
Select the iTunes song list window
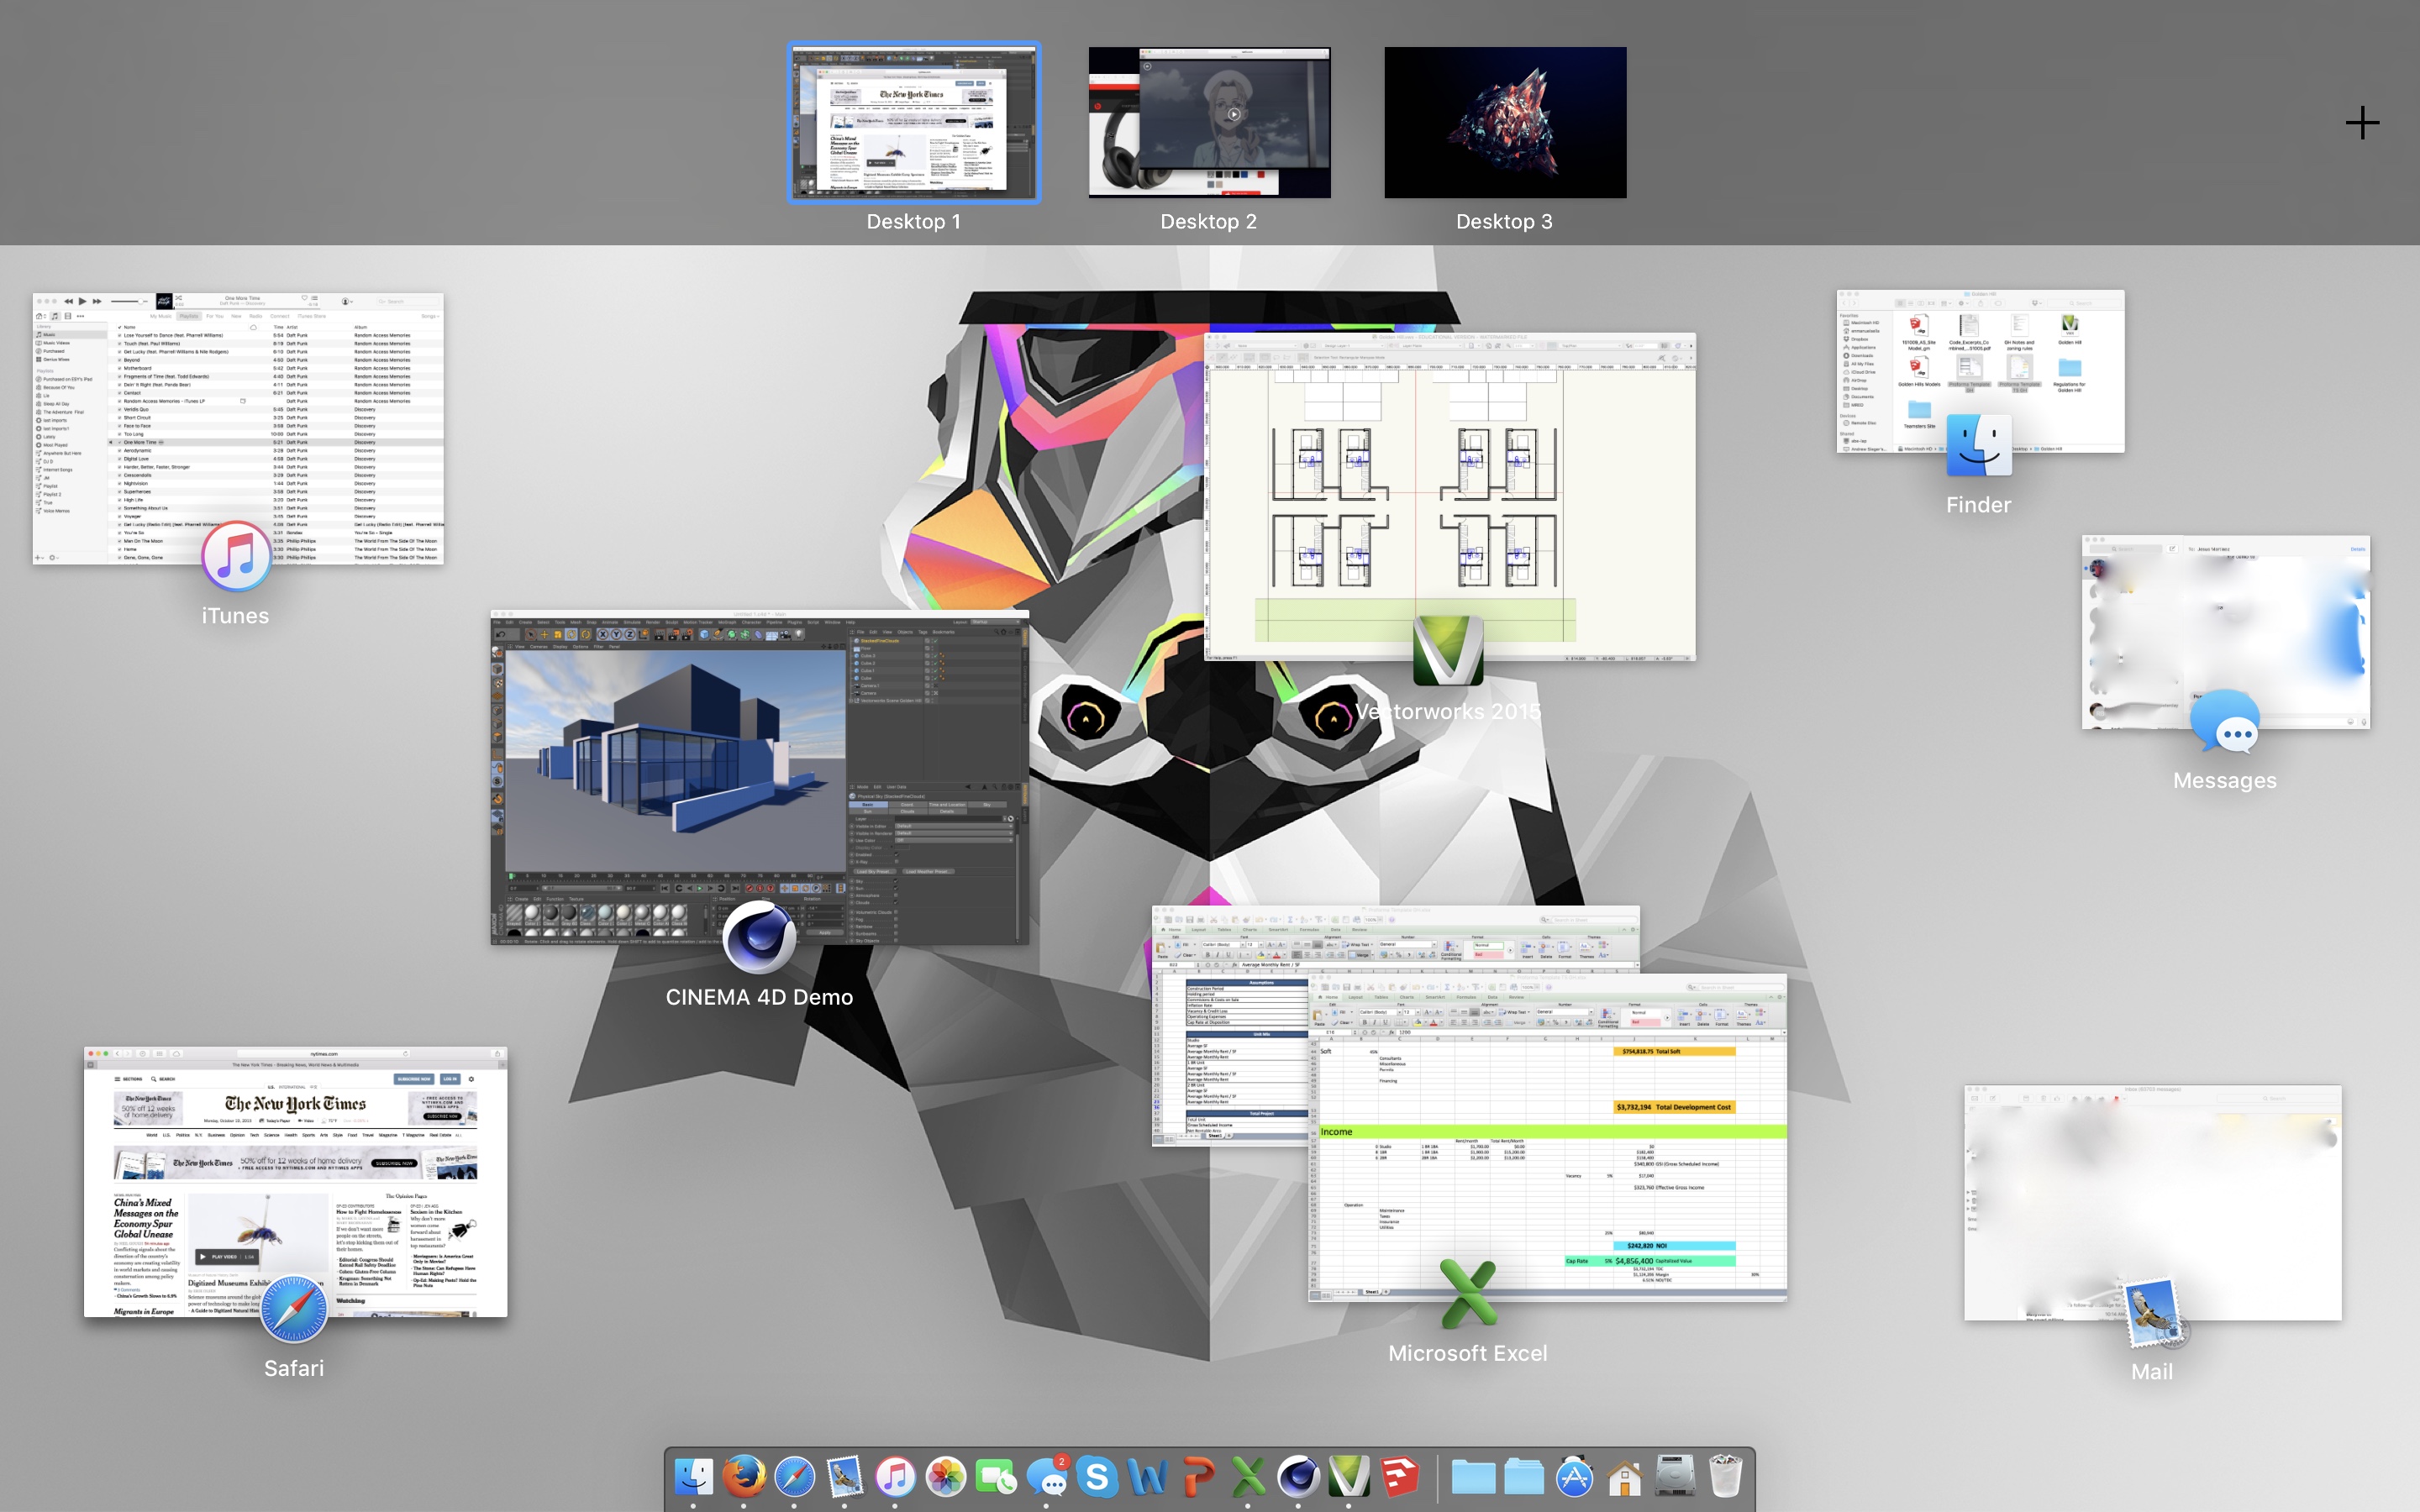click(x=238, y=428)
